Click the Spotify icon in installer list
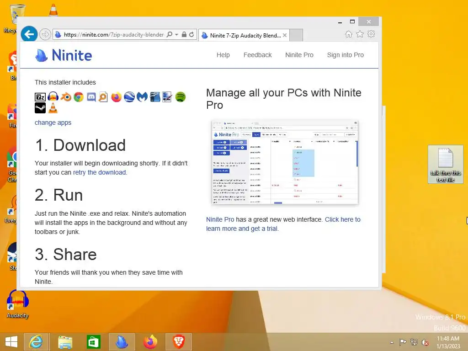The image size is (468, 351). click(x=180, y=97)
